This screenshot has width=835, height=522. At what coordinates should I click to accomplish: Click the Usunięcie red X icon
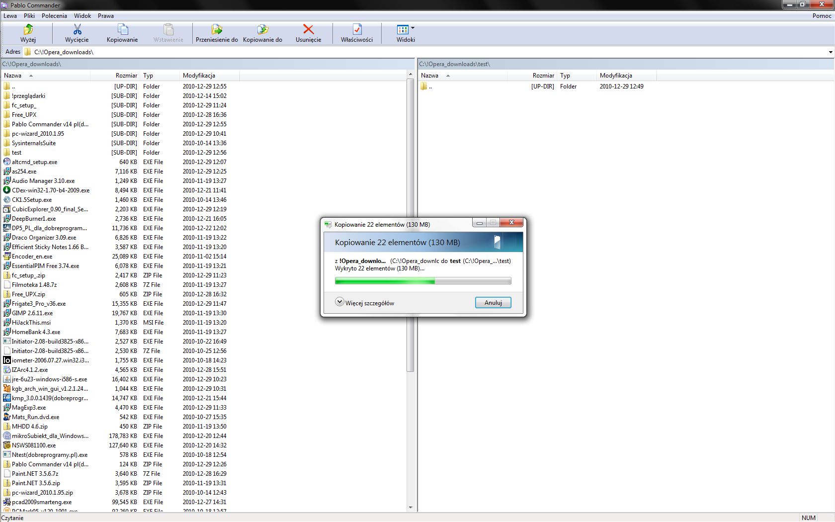click(308, 29)
